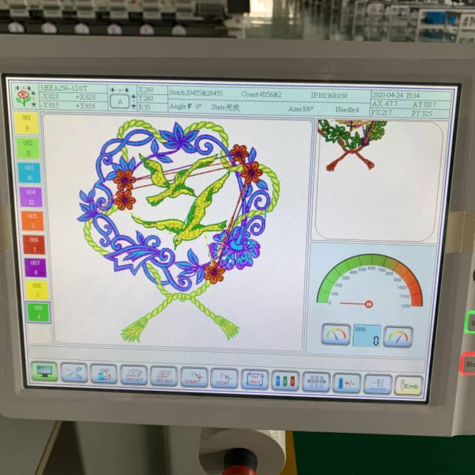
Task: Tap the START point icon
Action: pos(194,377)
